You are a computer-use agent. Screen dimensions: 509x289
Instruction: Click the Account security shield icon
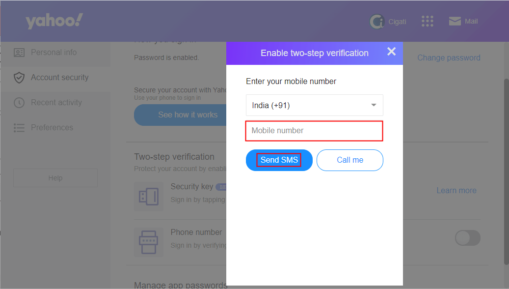(19, 77)
